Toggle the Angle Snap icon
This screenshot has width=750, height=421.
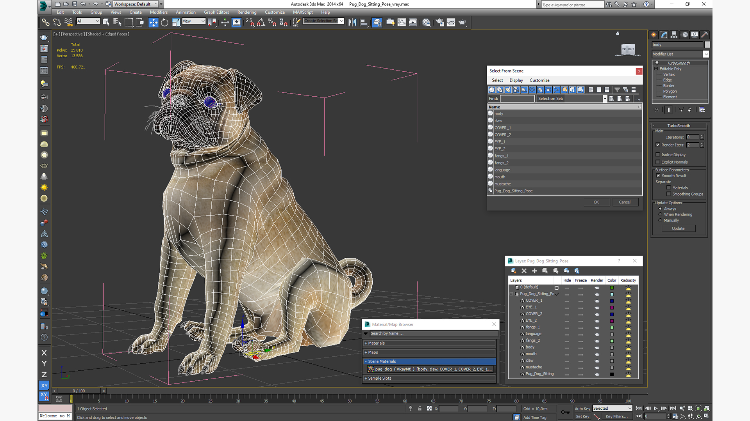pyautogui.click(x=261, y=23)
